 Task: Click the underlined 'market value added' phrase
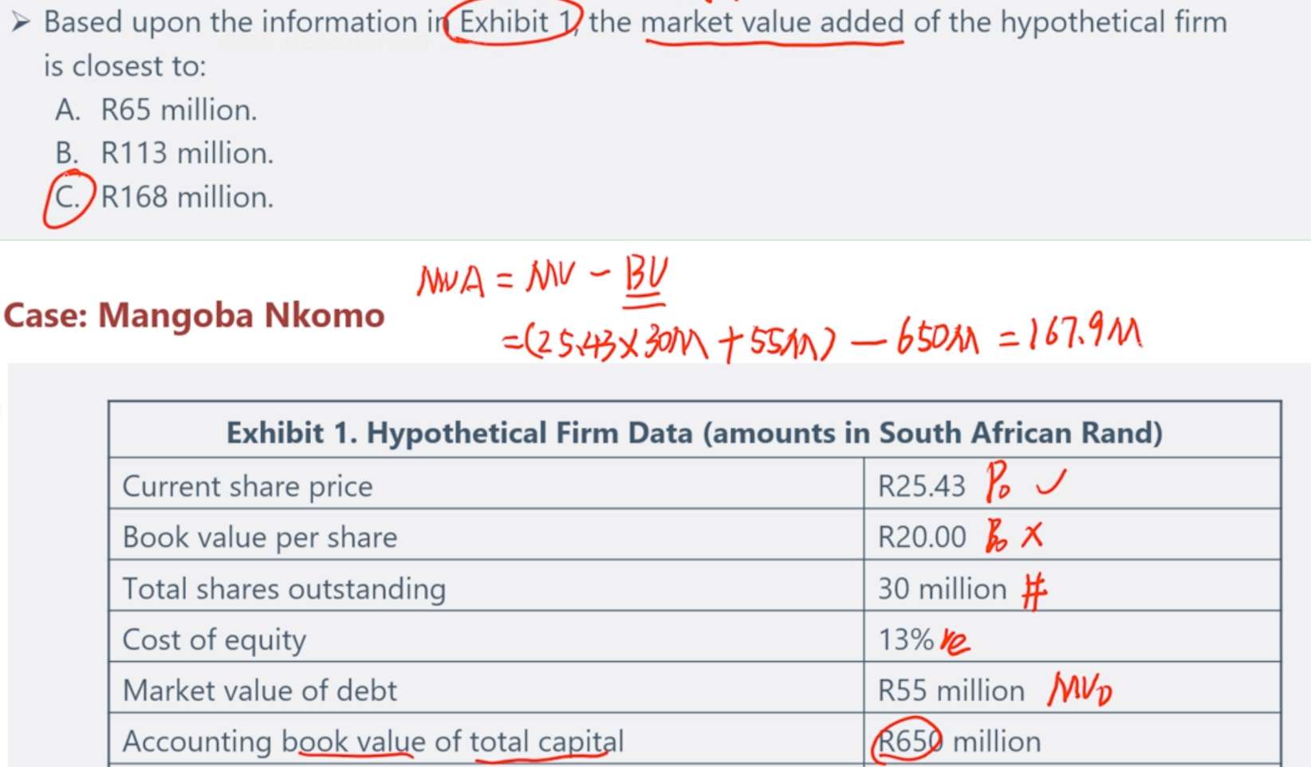point(772,22)
